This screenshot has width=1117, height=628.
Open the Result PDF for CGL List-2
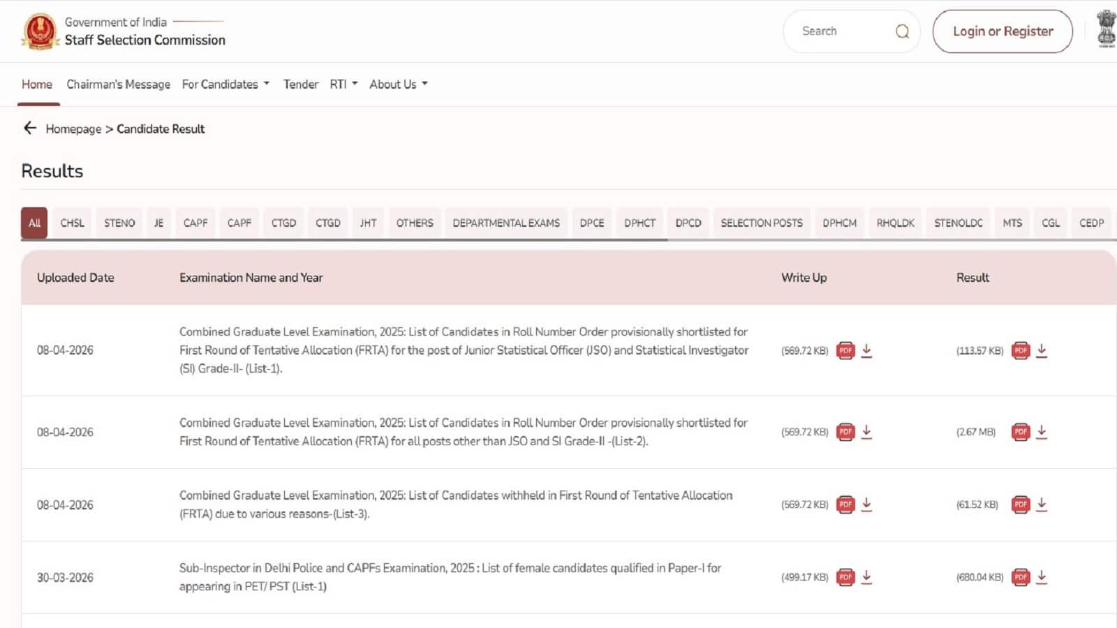1021,432
